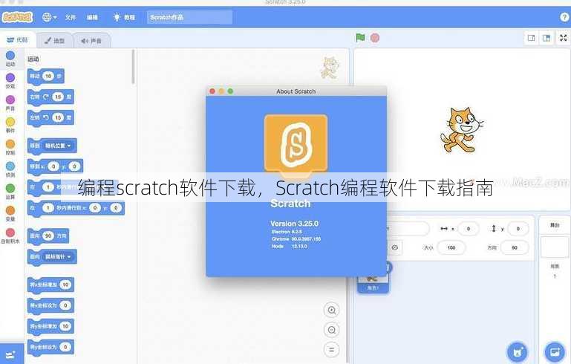Select the 变量 (Variables) category
Screen dimensions: 571x364
click(10, 213)
